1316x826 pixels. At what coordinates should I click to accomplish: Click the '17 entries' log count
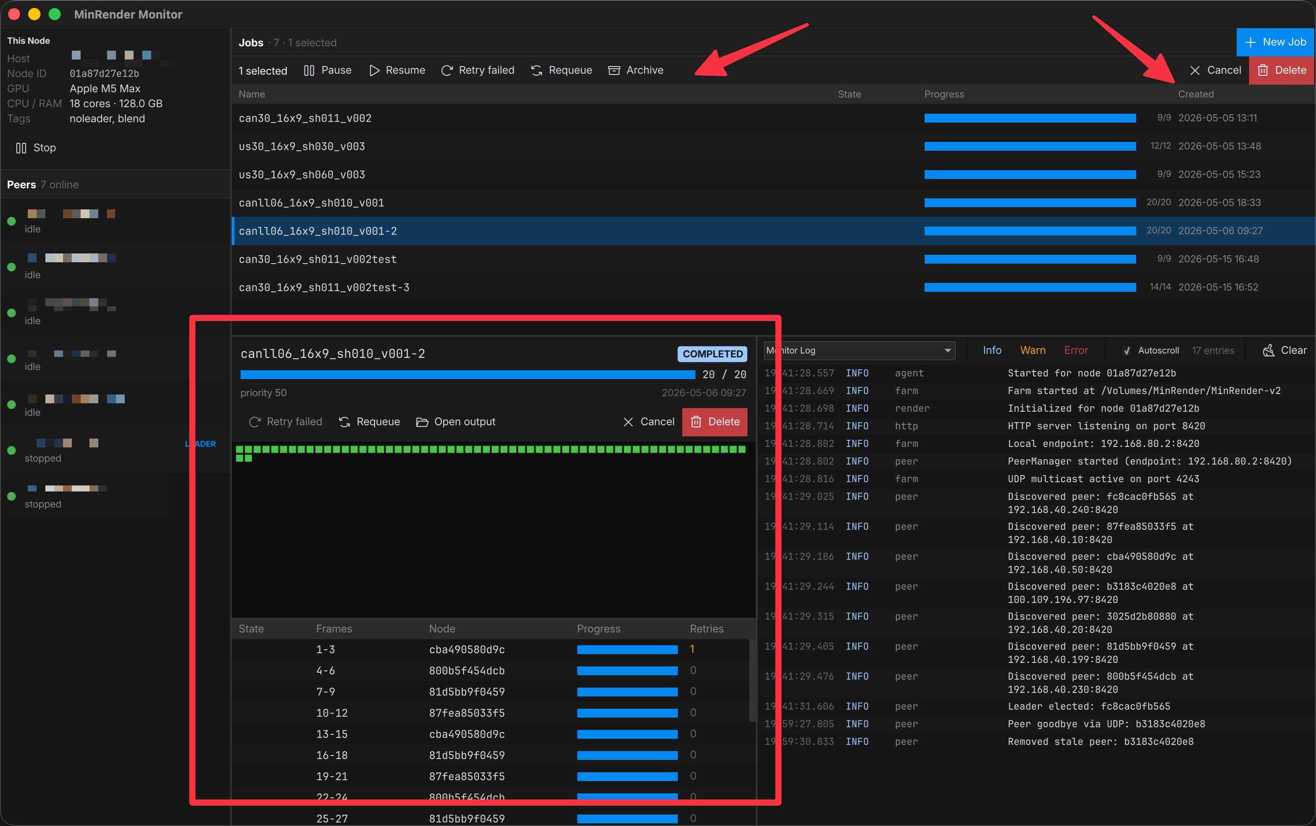point(1213,351)
